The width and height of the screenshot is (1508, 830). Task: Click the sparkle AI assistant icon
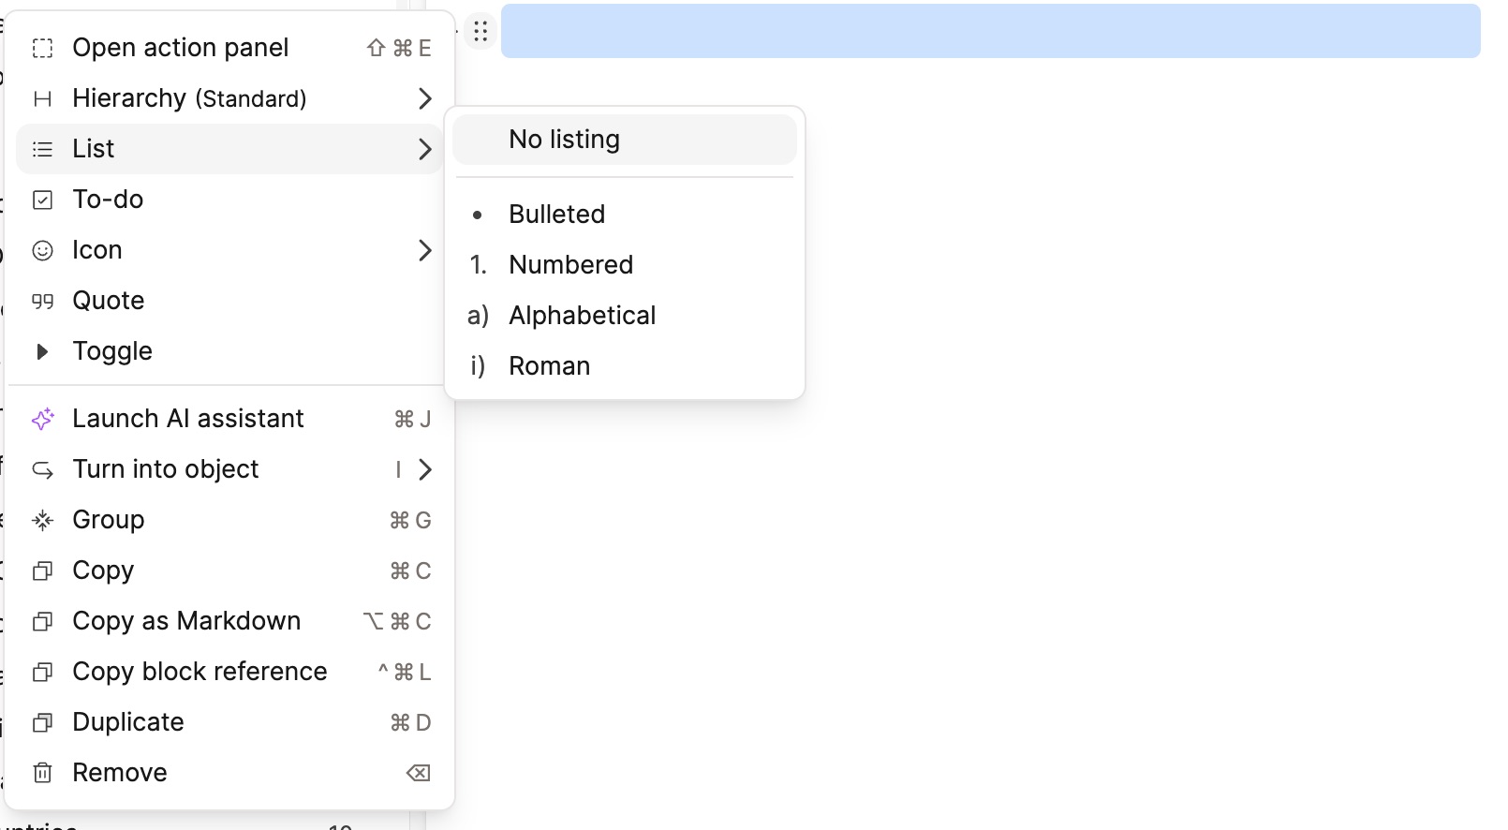[x=42, y=419]
